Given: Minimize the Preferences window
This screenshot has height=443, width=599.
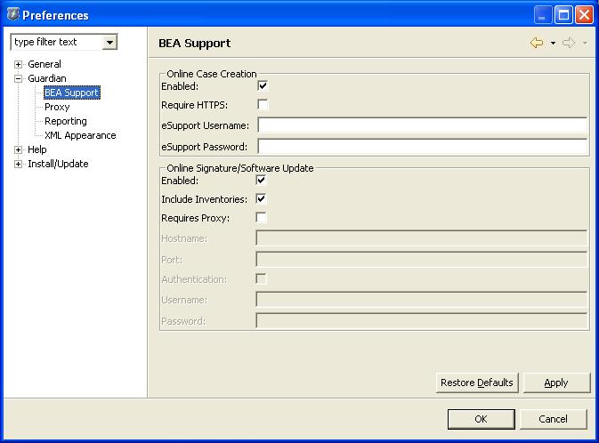Looking at the screenshot, I should pyautogui.click(x=543, y=14).
